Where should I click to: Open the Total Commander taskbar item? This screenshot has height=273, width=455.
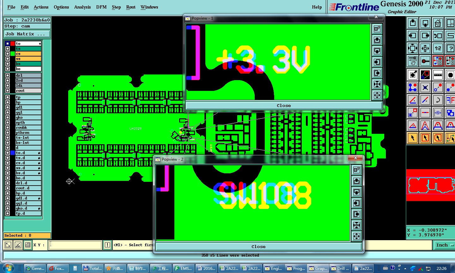(93, 268)
